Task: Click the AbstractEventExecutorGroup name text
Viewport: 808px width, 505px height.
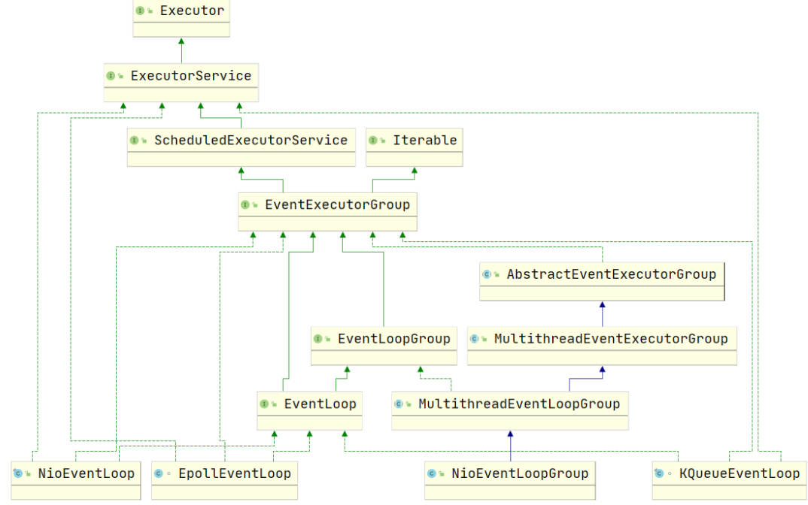Action: click(x=611, y=274)
